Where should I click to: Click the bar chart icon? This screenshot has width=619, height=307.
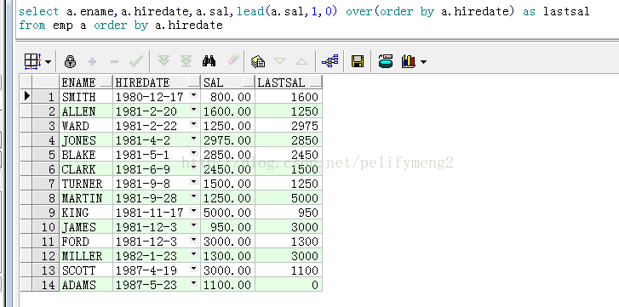coord(409,61)
